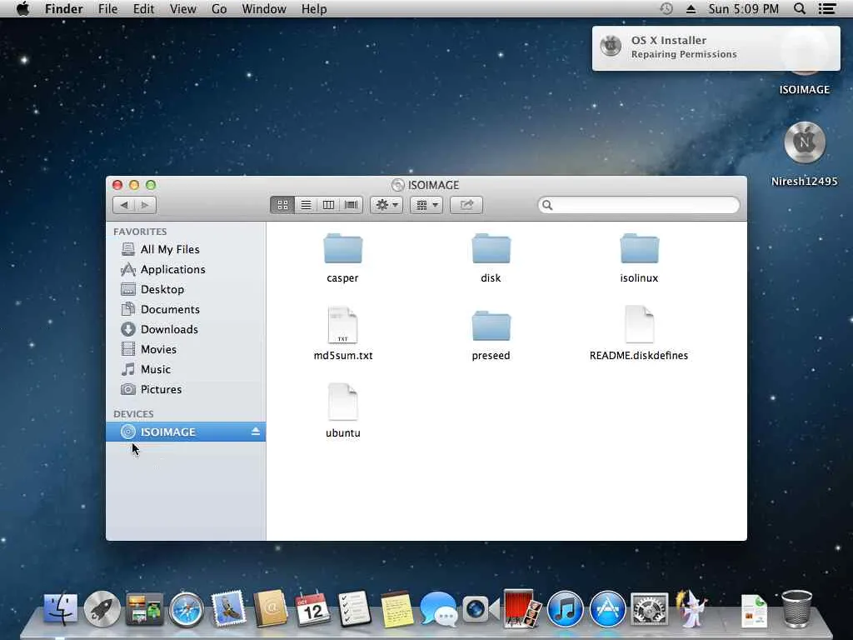The image size is (853, 640).
Task: Eject the ISOIMAGE volume in sidebar
Action: pos(256,432)
